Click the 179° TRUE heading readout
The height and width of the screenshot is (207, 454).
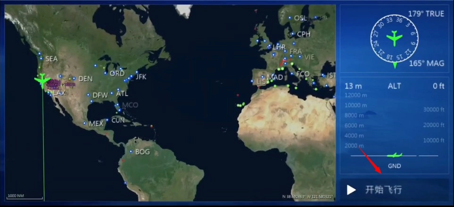pos(426,14)
